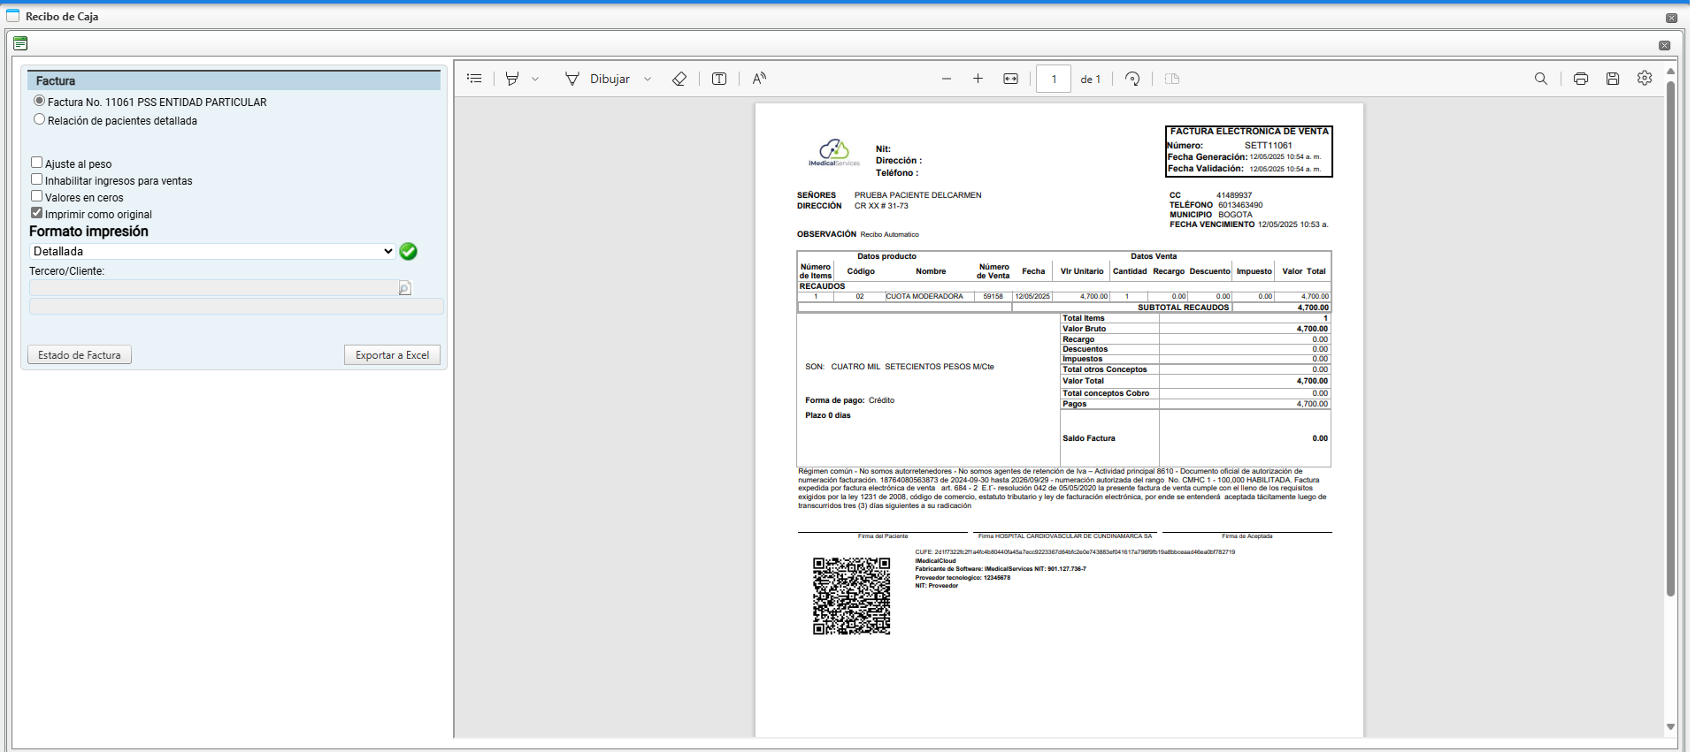Expand the Dibujar options arrow

point(648,79)
